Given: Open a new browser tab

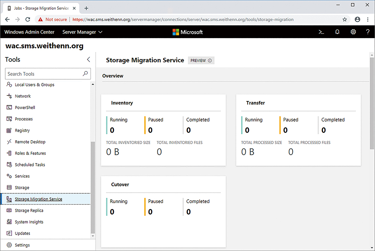Looking at the screenshot, I should coord(86,8).
